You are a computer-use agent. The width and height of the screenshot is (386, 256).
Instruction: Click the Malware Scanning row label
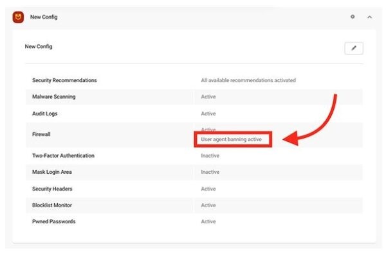pyautogui.click(x=53, y=97)
